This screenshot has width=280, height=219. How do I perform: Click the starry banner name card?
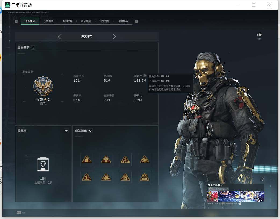[241, 196]
